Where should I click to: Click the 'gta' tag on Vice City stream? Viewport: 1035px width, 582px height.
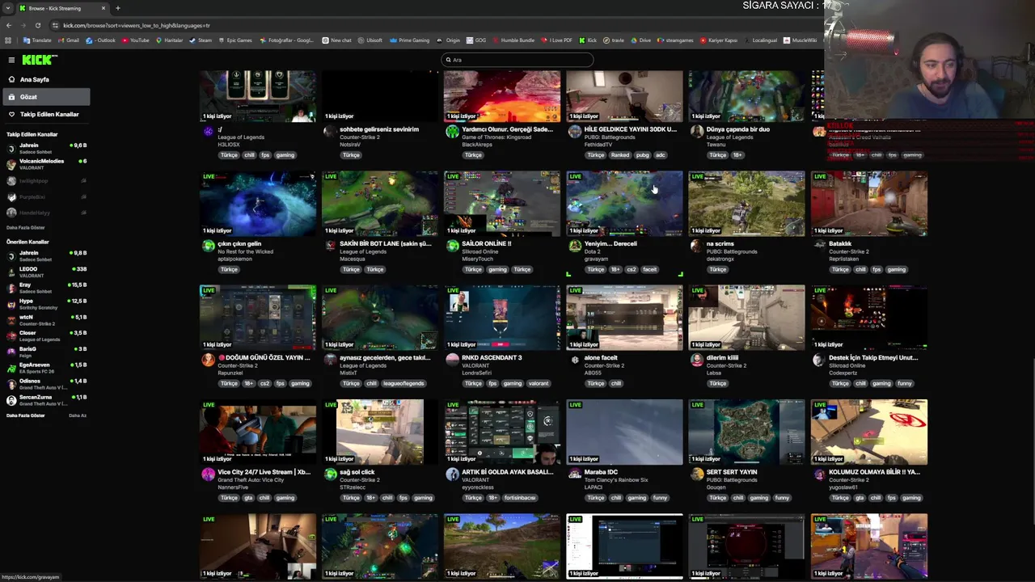click(249, 498)
